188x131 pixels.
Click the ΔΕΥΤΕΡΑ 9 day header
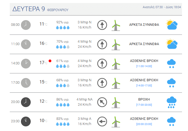(x=29, y=9)
